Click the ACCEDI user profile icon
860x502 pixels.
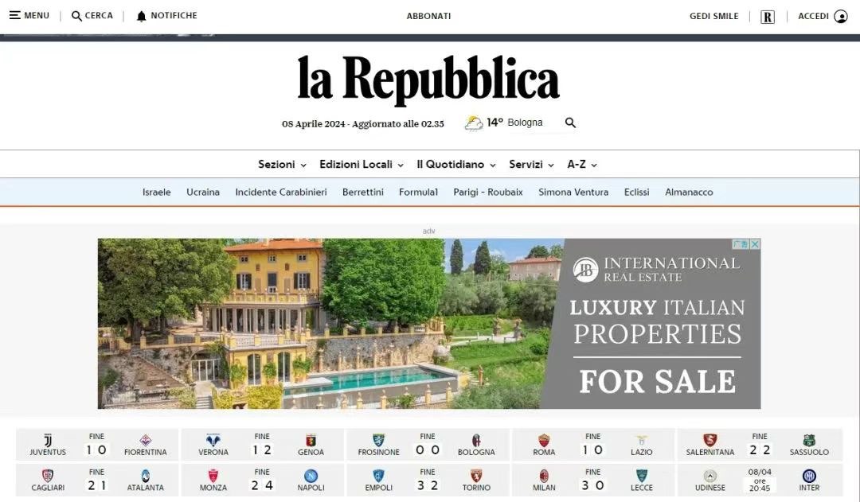click(840, 17)
